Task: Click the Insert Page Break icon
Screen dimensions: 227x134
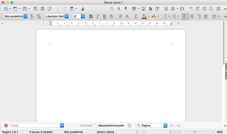Action: tap(166, 9)
